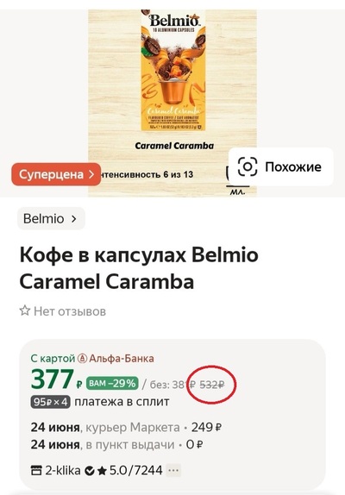Viewport: 345px width, 495px height.
Task: Tap the 95₽×4 split payment badge
Action: [51, 402]
